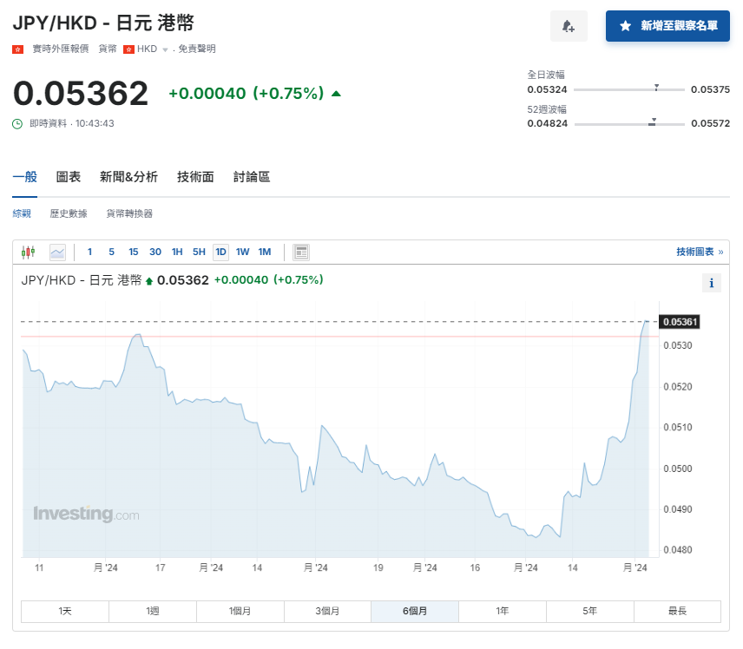Select the line chart icon
The image size is (743, 649).
59,252
